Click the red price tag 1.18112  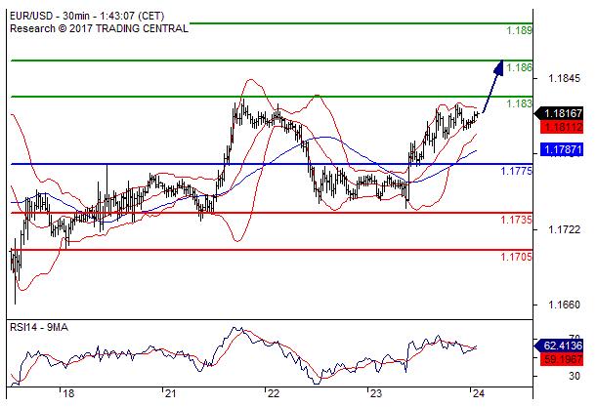pyautogui.click(x=562, y=127)
